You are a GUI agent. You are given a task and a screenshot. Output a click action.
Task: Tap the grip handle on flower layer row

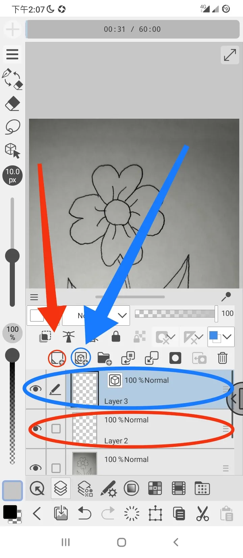click(226, 468)
